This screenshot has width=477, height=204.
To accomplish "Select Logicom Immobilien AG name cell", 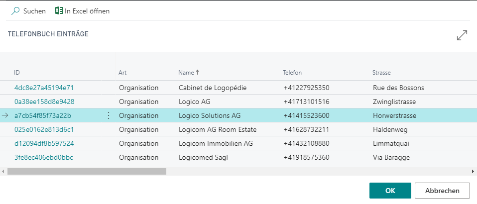I will tap(216, 143).
